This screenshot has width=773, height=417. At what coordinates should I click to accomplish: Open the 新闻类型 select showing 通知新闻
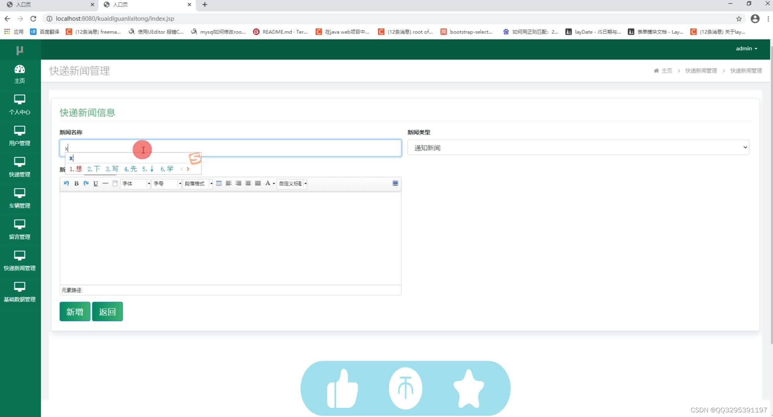[x=578, y=147]
